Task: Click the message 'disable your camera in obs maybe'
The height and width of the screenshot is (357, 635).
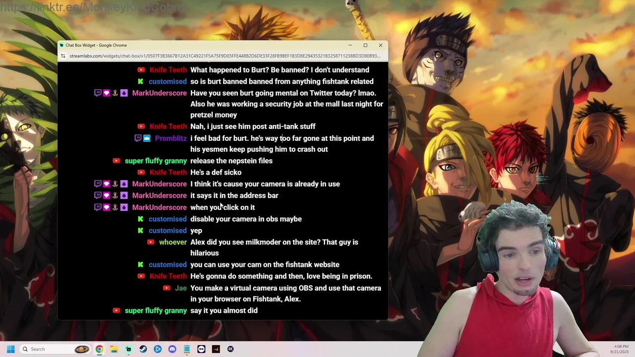Action: pos(246,219)
